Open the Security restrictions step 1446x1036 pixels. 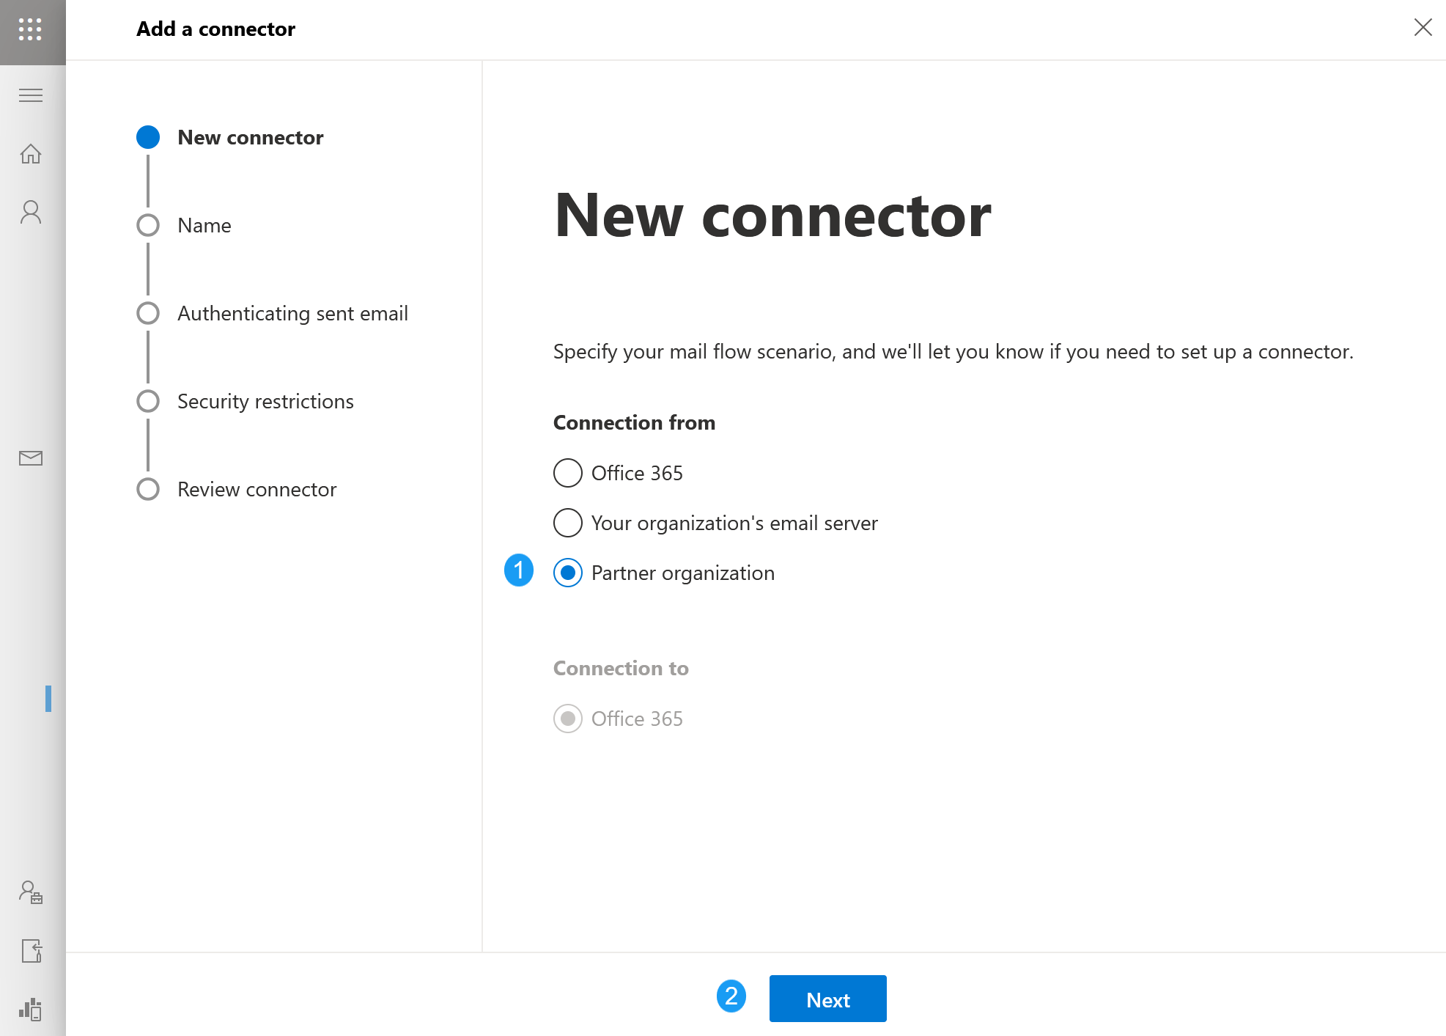point(265,401)
